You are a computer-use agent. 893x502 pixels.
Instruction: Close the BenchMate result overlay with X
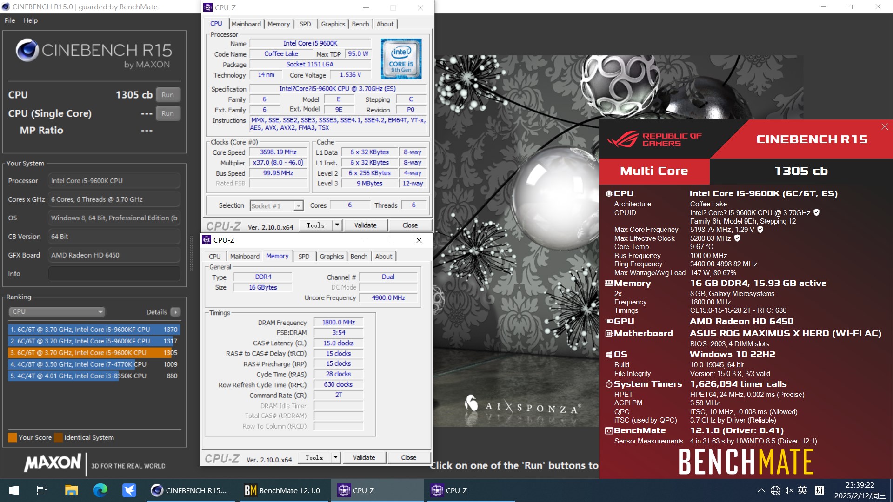(x=885, y=127)
